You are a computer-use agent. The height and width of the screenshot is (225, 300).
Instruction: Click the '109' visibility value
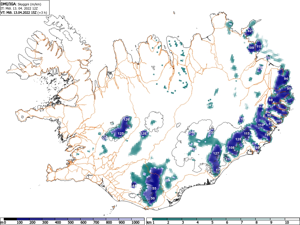pyautogui.click(x=251, y=48)
